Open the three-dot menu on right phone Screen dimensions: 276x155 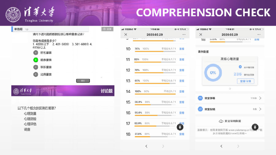tap(259, 35)
